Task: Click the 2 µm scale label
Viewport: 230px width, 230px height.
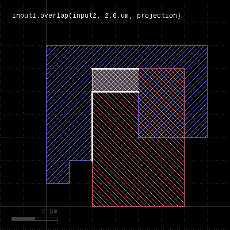Action: click(x=49, y=212)
